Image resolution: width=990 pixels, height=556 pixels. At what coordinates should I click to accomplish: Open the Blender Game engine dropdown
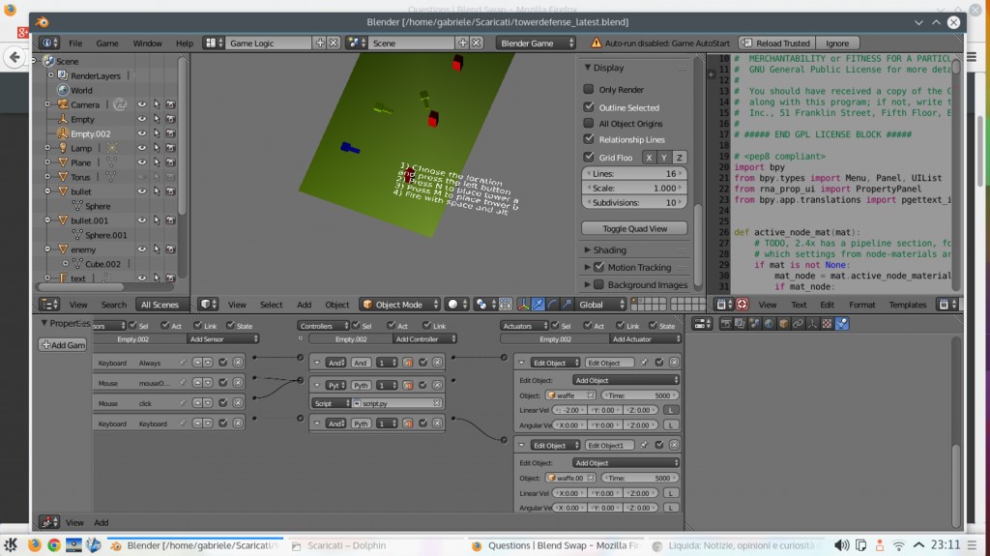coord(536,43)
